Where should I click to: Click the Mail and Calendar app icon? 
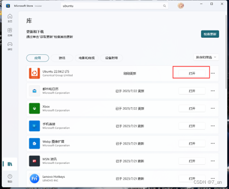pyautogui.click(x=34, y=91)
